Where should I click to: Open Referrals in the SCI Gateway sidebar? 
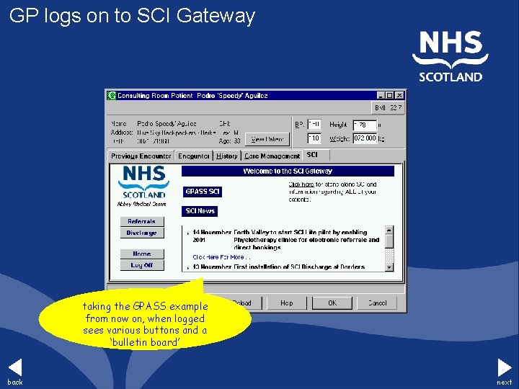click(x=142, y=221)
